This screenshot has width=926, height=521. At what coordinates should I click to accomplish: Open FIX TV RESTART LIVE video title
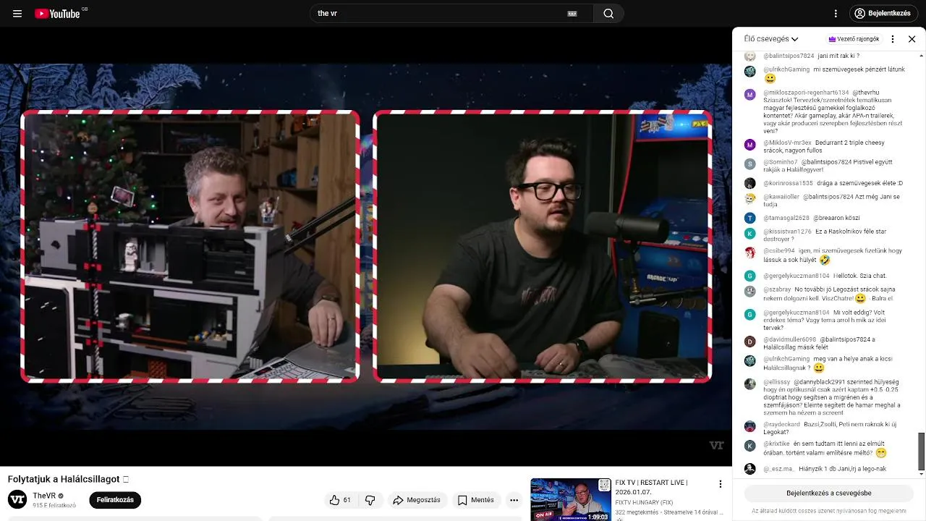coord(651,487)
